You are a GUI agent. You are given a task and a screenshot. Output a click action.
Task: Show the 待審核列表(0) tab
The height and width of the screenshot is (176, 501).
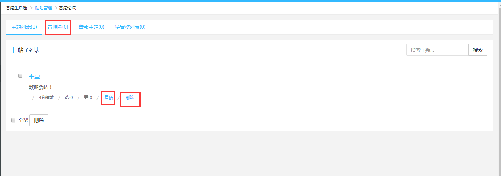[130, 27]
